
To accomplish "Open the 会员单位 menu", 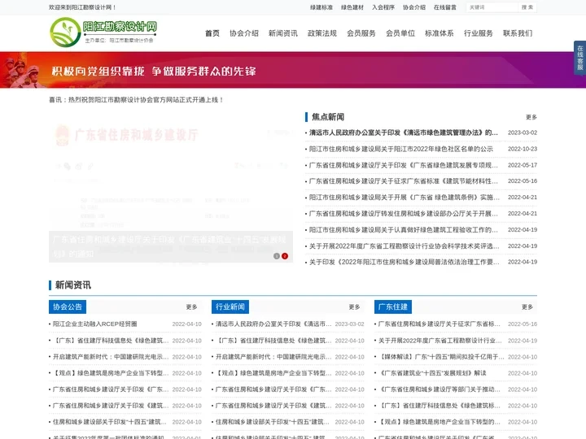I will tap(400, 33).
